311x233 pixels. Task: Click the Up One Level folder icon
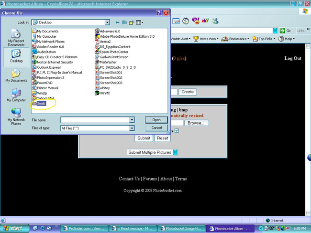point(124,22)
